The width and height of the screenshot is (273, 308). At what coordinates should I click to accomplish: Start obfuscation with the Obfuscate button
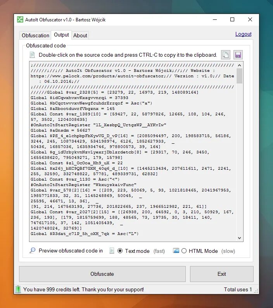pos(102,274)
